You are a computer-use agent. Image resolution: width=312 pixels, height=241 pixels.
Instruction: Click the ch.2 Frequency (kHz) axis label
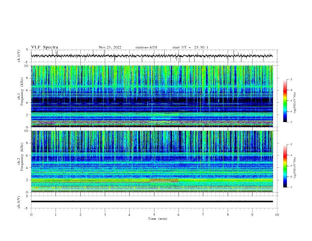20,156
